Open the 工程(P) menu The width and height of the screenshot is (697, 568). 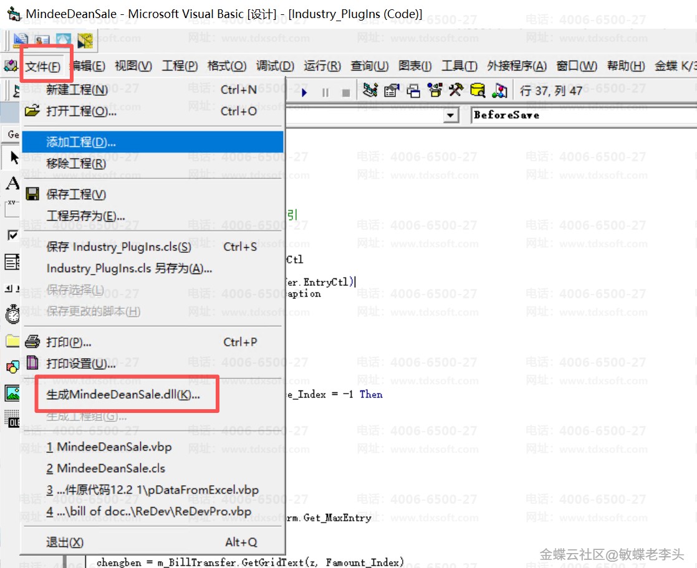click(180, 67)
